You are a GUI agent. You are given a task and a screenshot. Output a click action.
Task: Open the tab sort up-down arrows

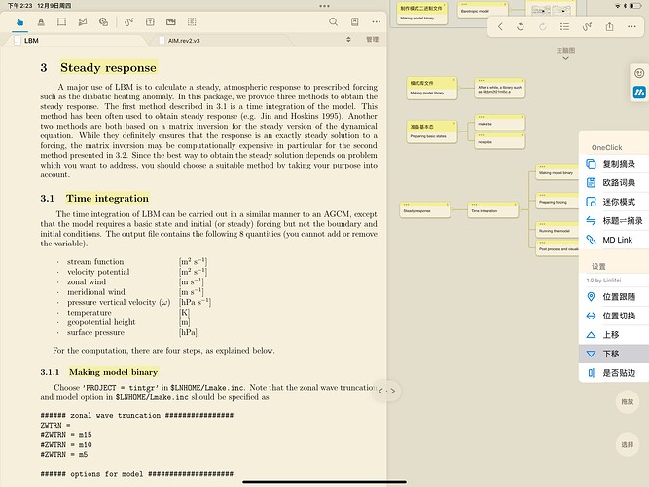pos(348,39)
